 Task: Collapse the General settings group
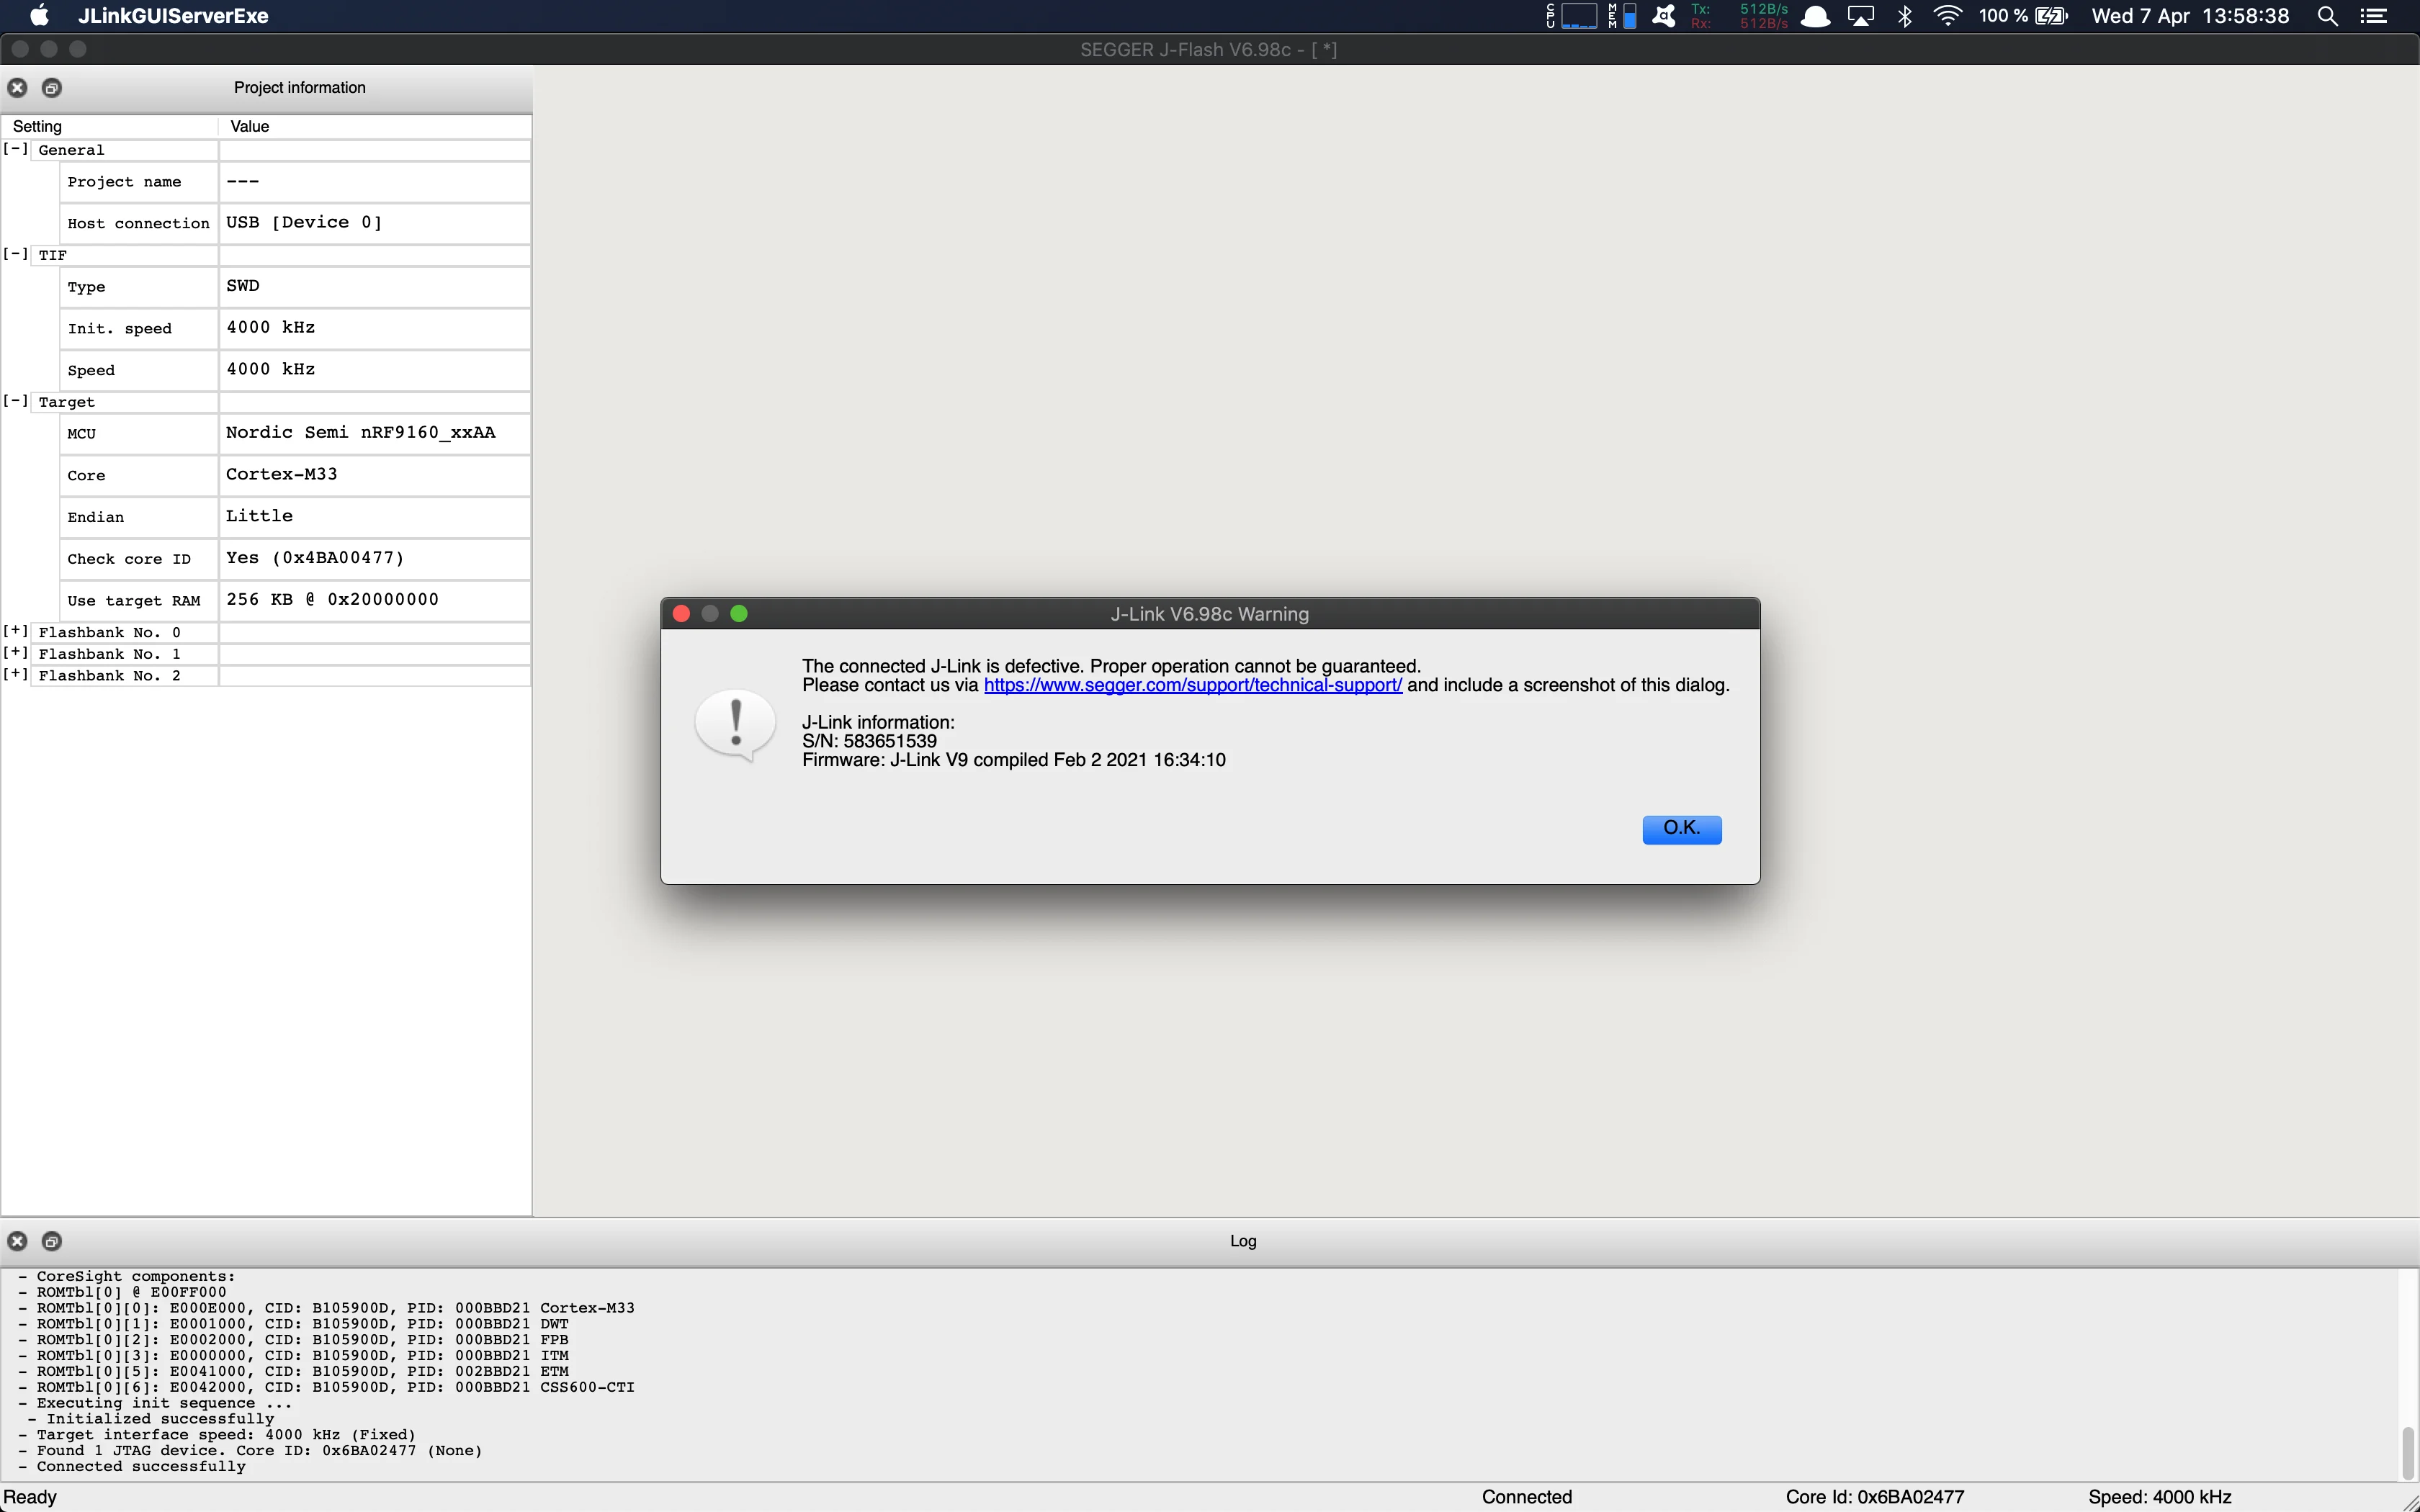(x=15, y=149)
